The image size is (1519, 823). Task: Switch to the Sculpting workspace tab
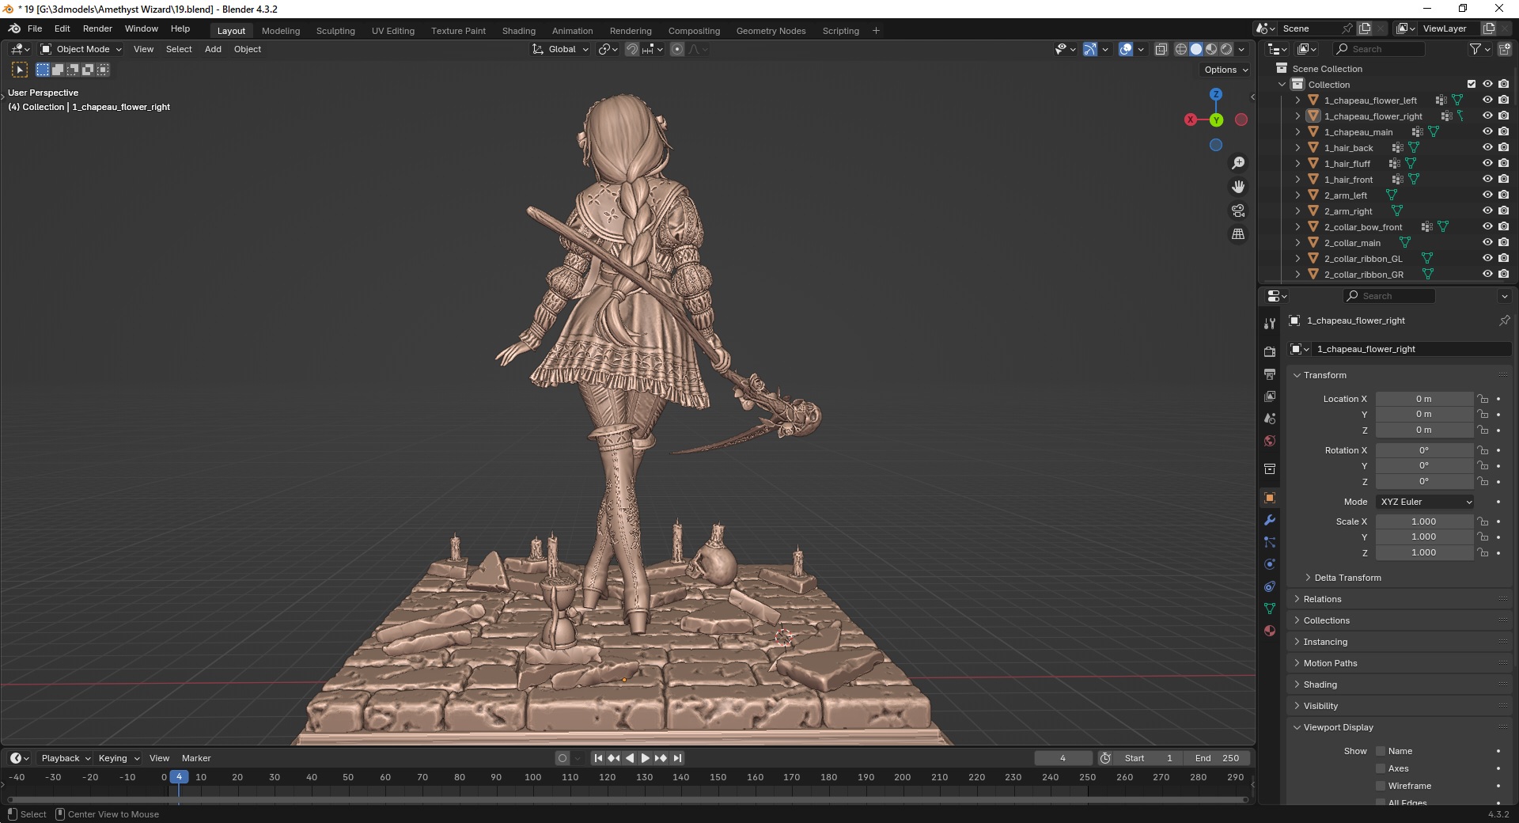tap(335, 31)
